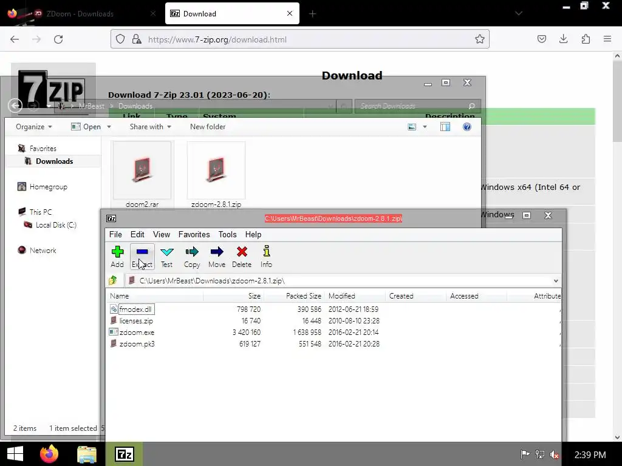622x466 pixels.
Task: Open Firefox hamburger application menu
Action: coord(607,39)
